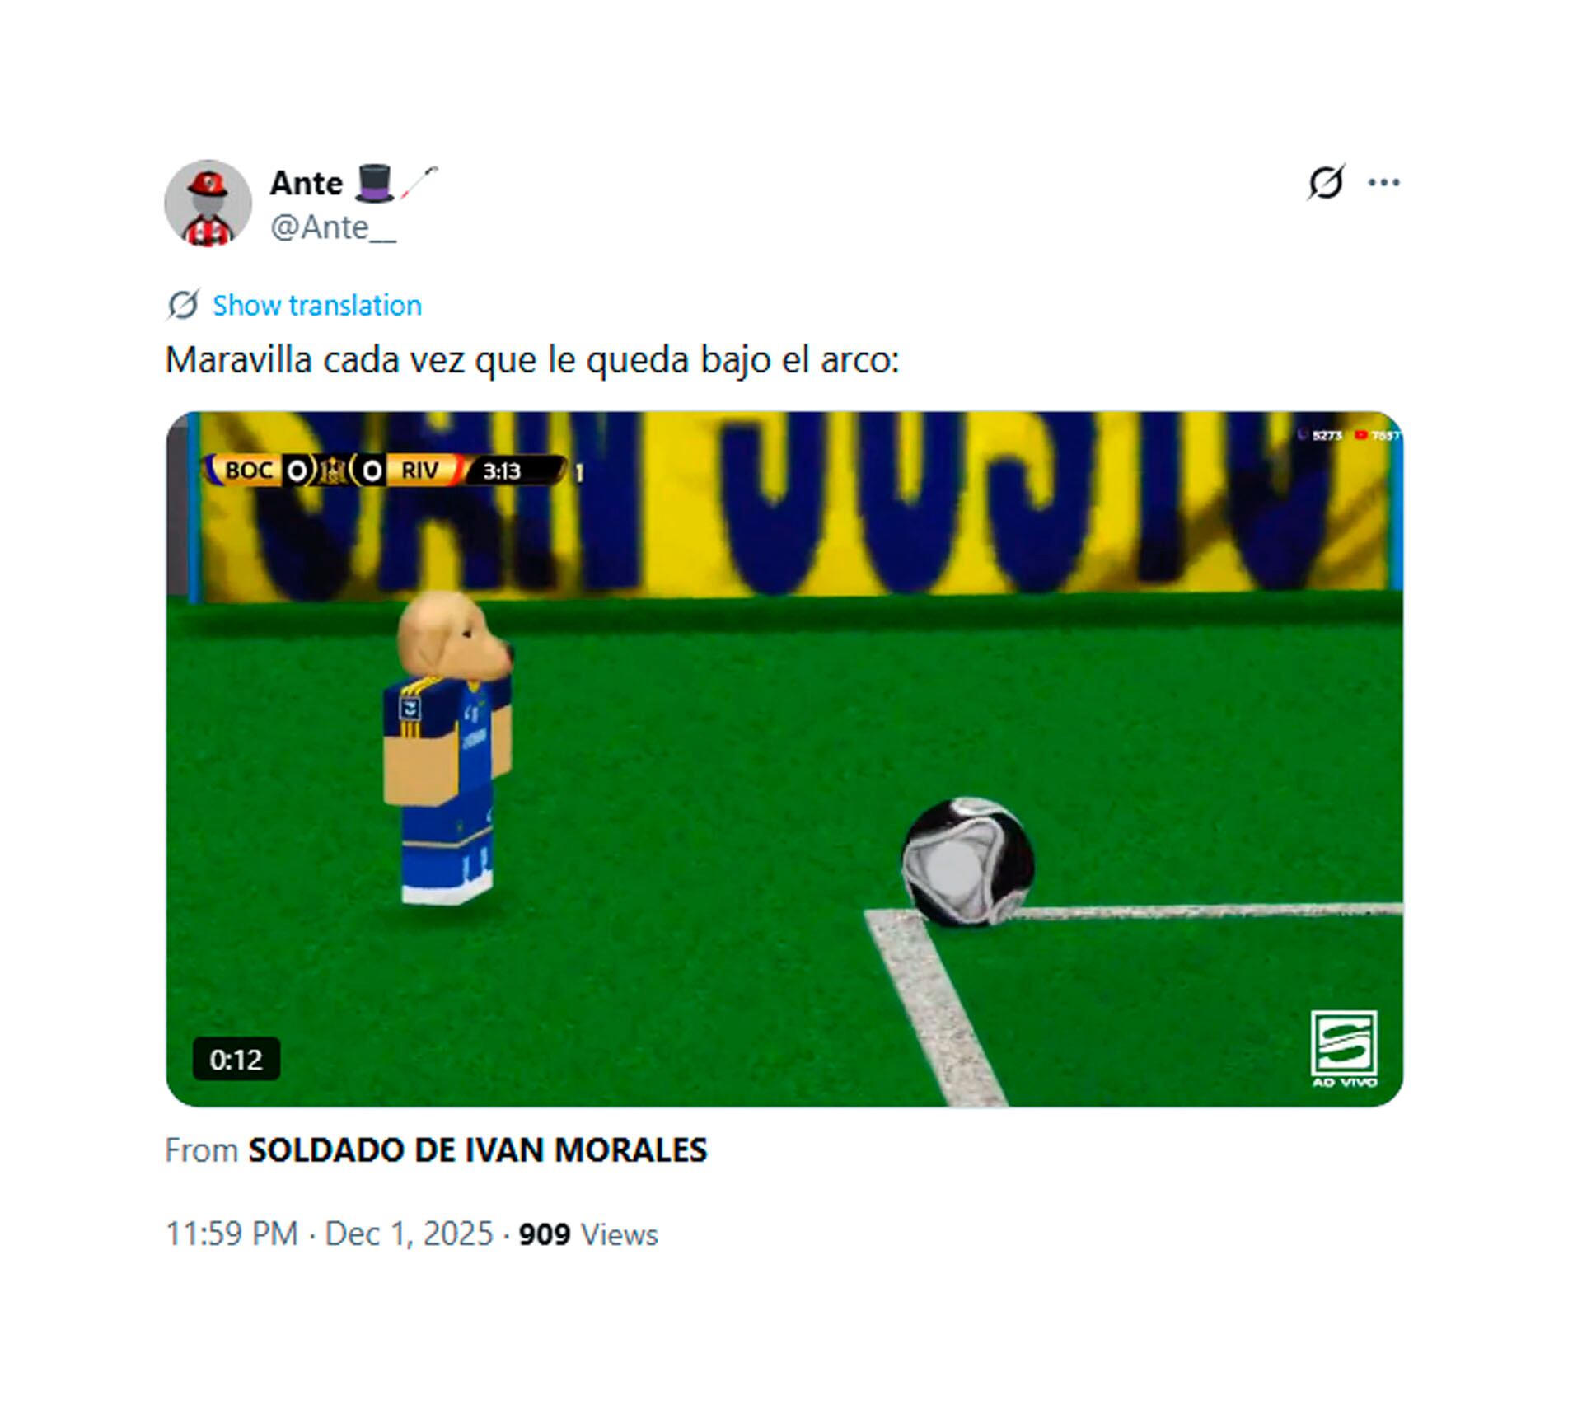Click the Show translation link
Viewport: 1582px width, 1414px height.
click(x=317, y=306)
